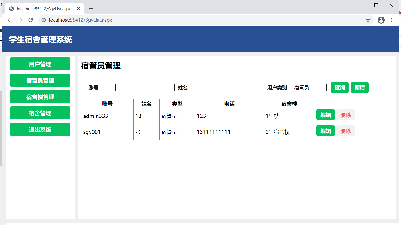Viewport: 401px width, 225px height.
Task: Click the browser back arrow
Action: (10, 20)
